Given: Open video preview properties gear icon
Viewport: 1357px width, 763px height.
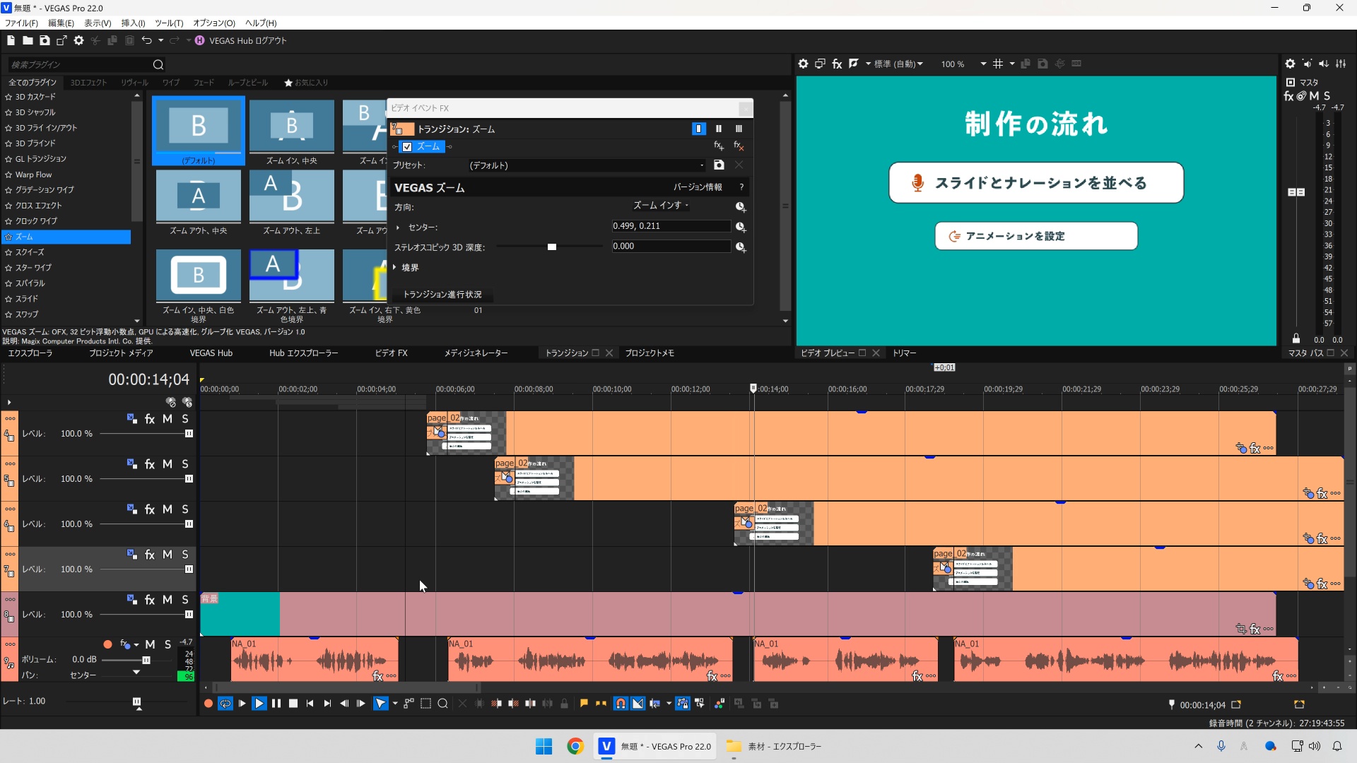Looking at the screenshot, I should (x=803, y=64).
